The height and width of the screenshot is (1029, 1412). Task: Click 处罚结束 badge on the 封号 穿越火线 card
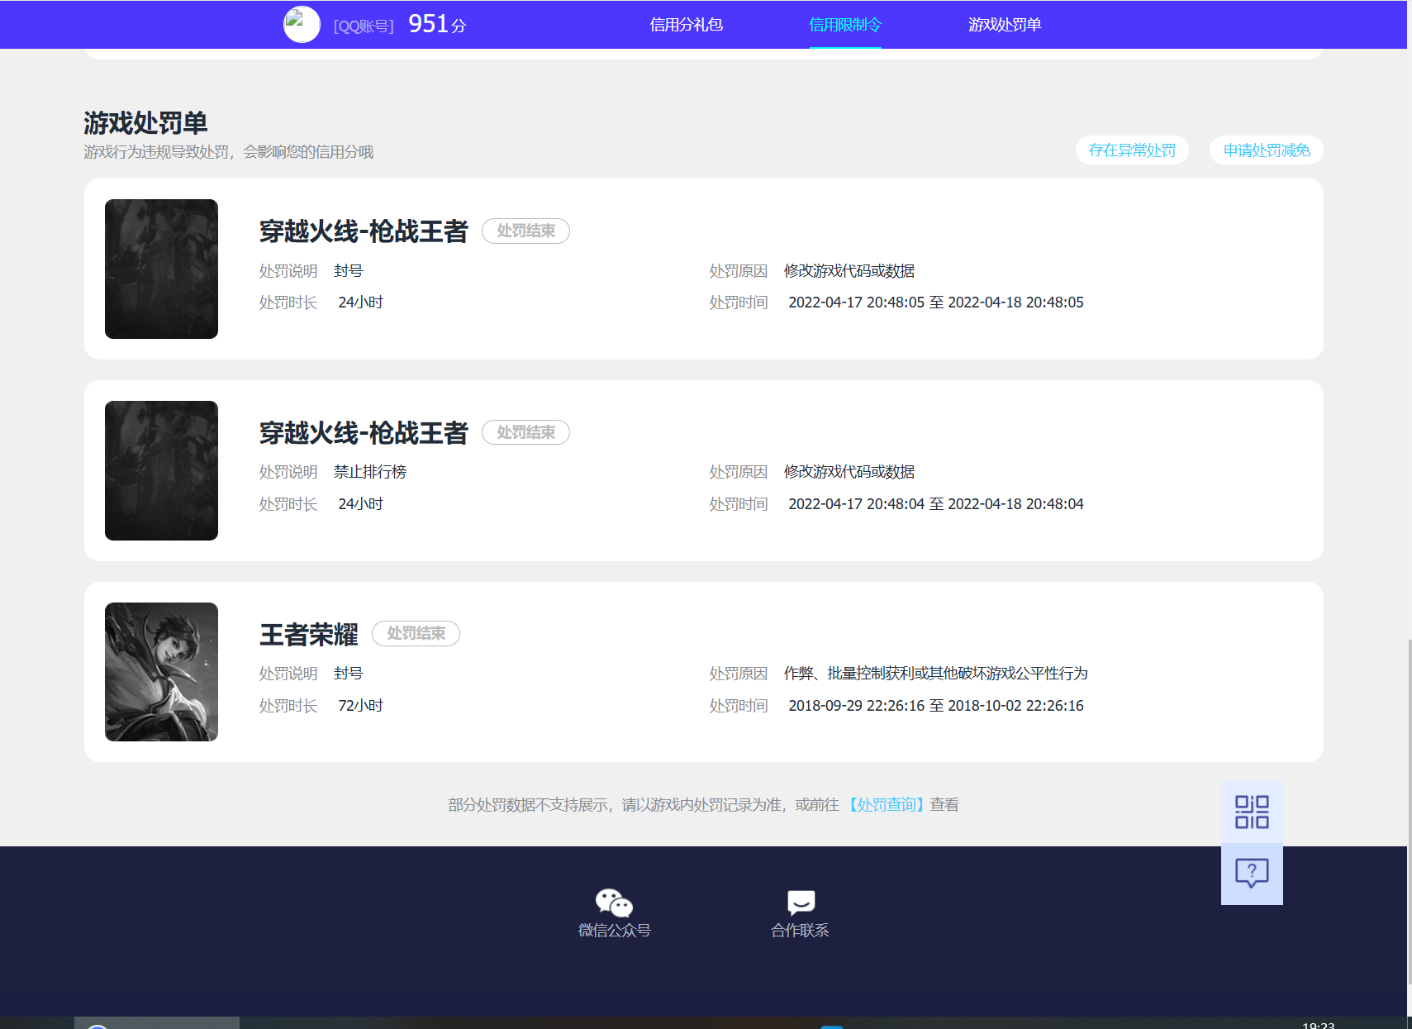[x=525, y=231]
